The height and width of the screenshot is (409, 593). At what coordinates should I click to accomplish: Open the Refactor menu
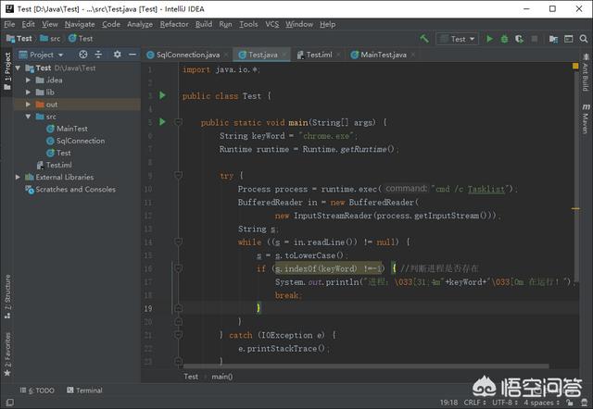(173, 24)
